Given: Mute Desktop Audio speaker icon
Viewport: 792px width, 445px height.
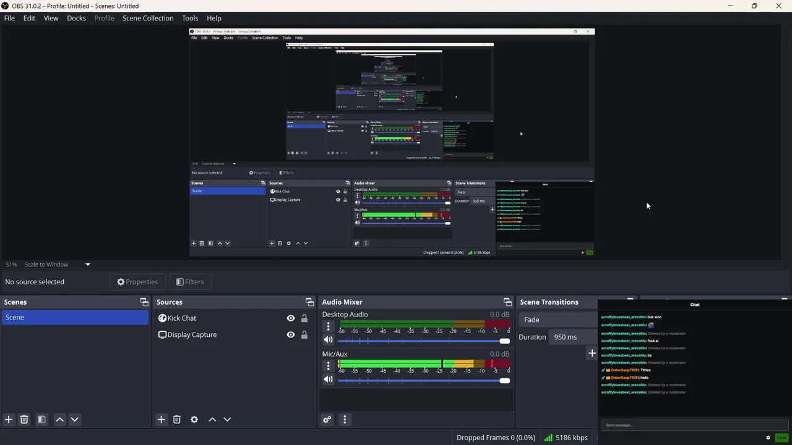Looking at the screenshot, I should pos(329,340).
